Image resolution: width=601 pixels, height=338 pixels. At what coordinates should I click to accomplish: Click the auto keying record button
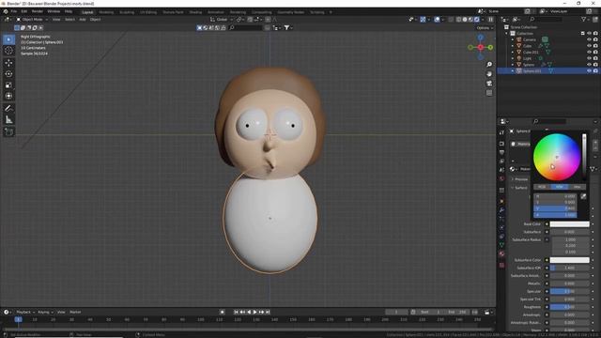click(222, 313)
